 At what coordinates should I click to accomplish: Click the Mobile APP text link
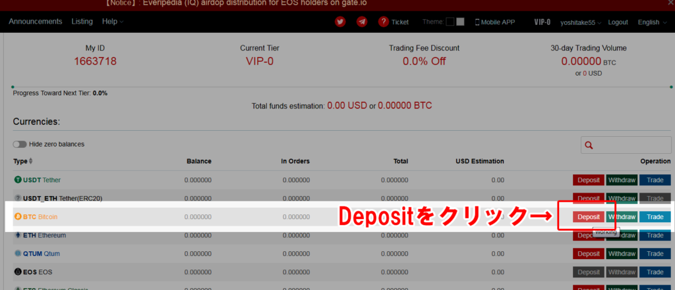click(498, 22)
